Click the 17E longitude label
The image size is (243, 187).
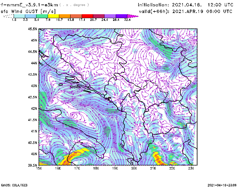(77, 168)
